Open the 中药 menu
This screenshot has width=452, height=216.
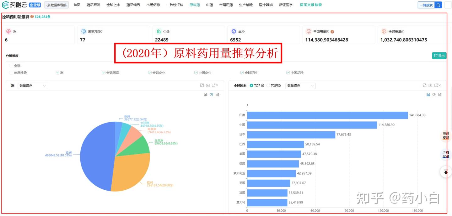(x=209, y=5)
